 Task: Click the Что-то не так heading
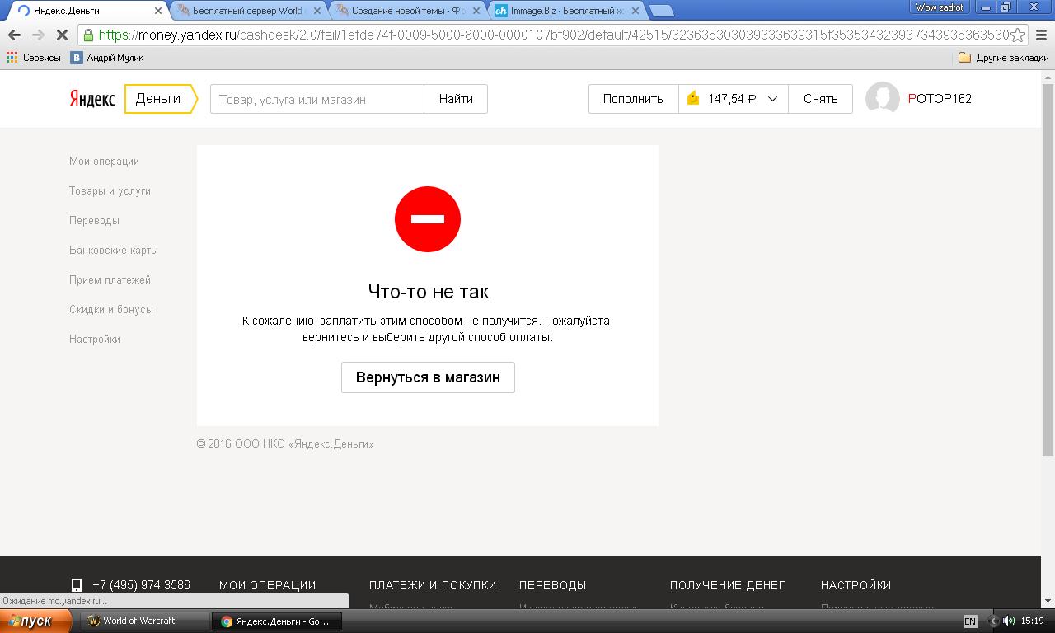428,292
